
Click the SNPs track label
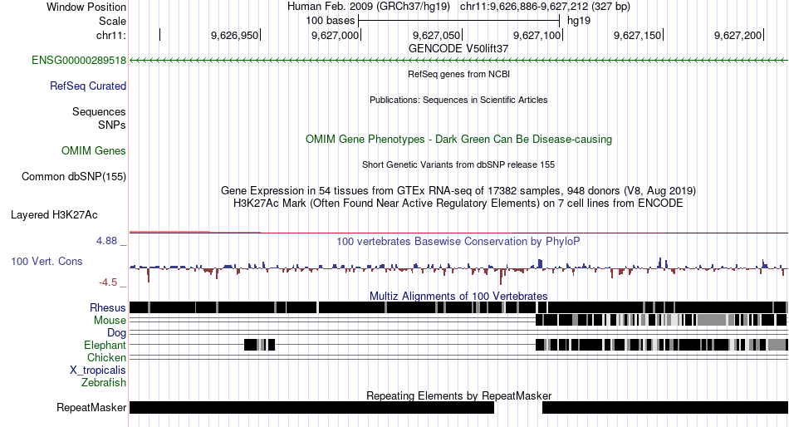coord(112,125)
